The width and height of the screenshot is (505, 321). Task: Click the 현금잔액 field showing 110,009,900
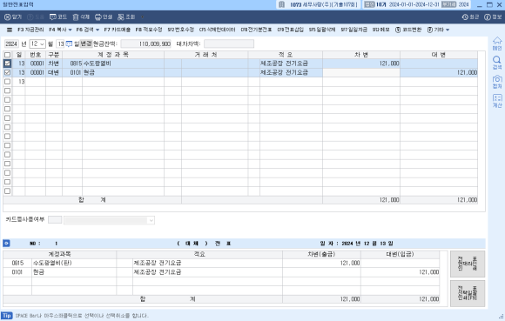pyautogui.click(x=146, y=43)
